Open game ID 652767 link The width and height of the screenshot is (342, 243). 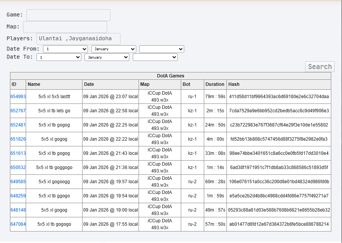[x=18, y=111]
